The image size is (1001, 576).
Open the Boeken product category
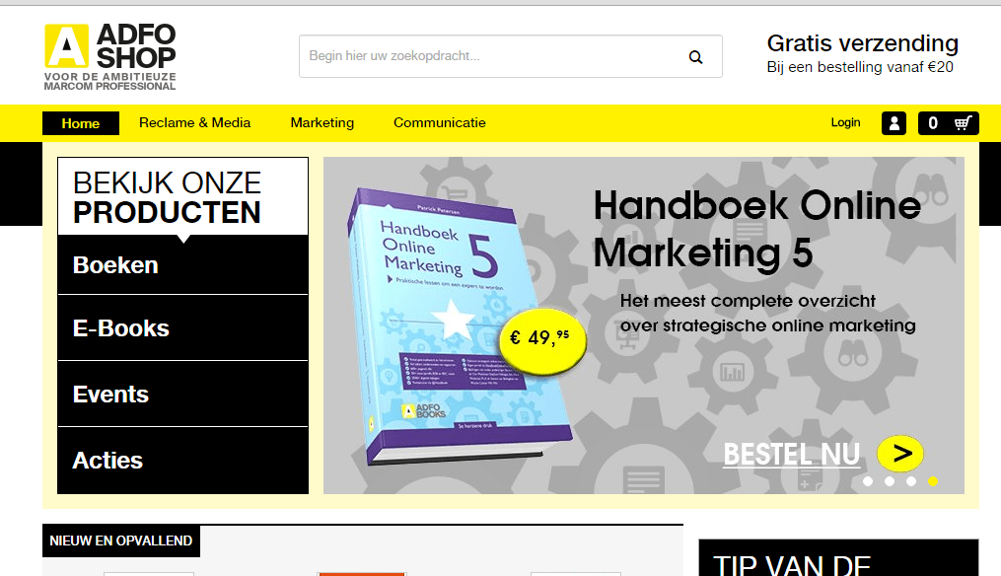pyautogui.click(x=182, y=265)
